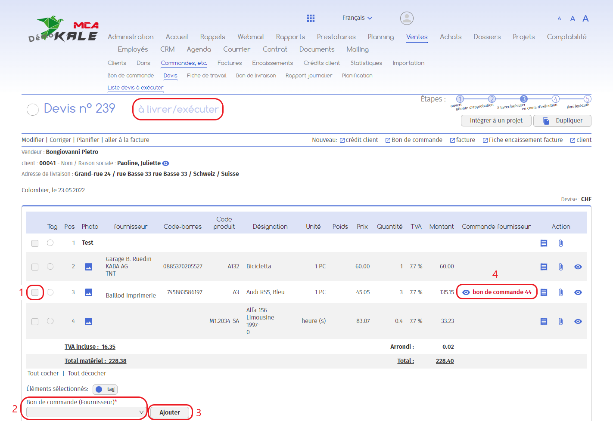Select tag radio for Test row
The image size is (613, 421).
coord(50,243)
